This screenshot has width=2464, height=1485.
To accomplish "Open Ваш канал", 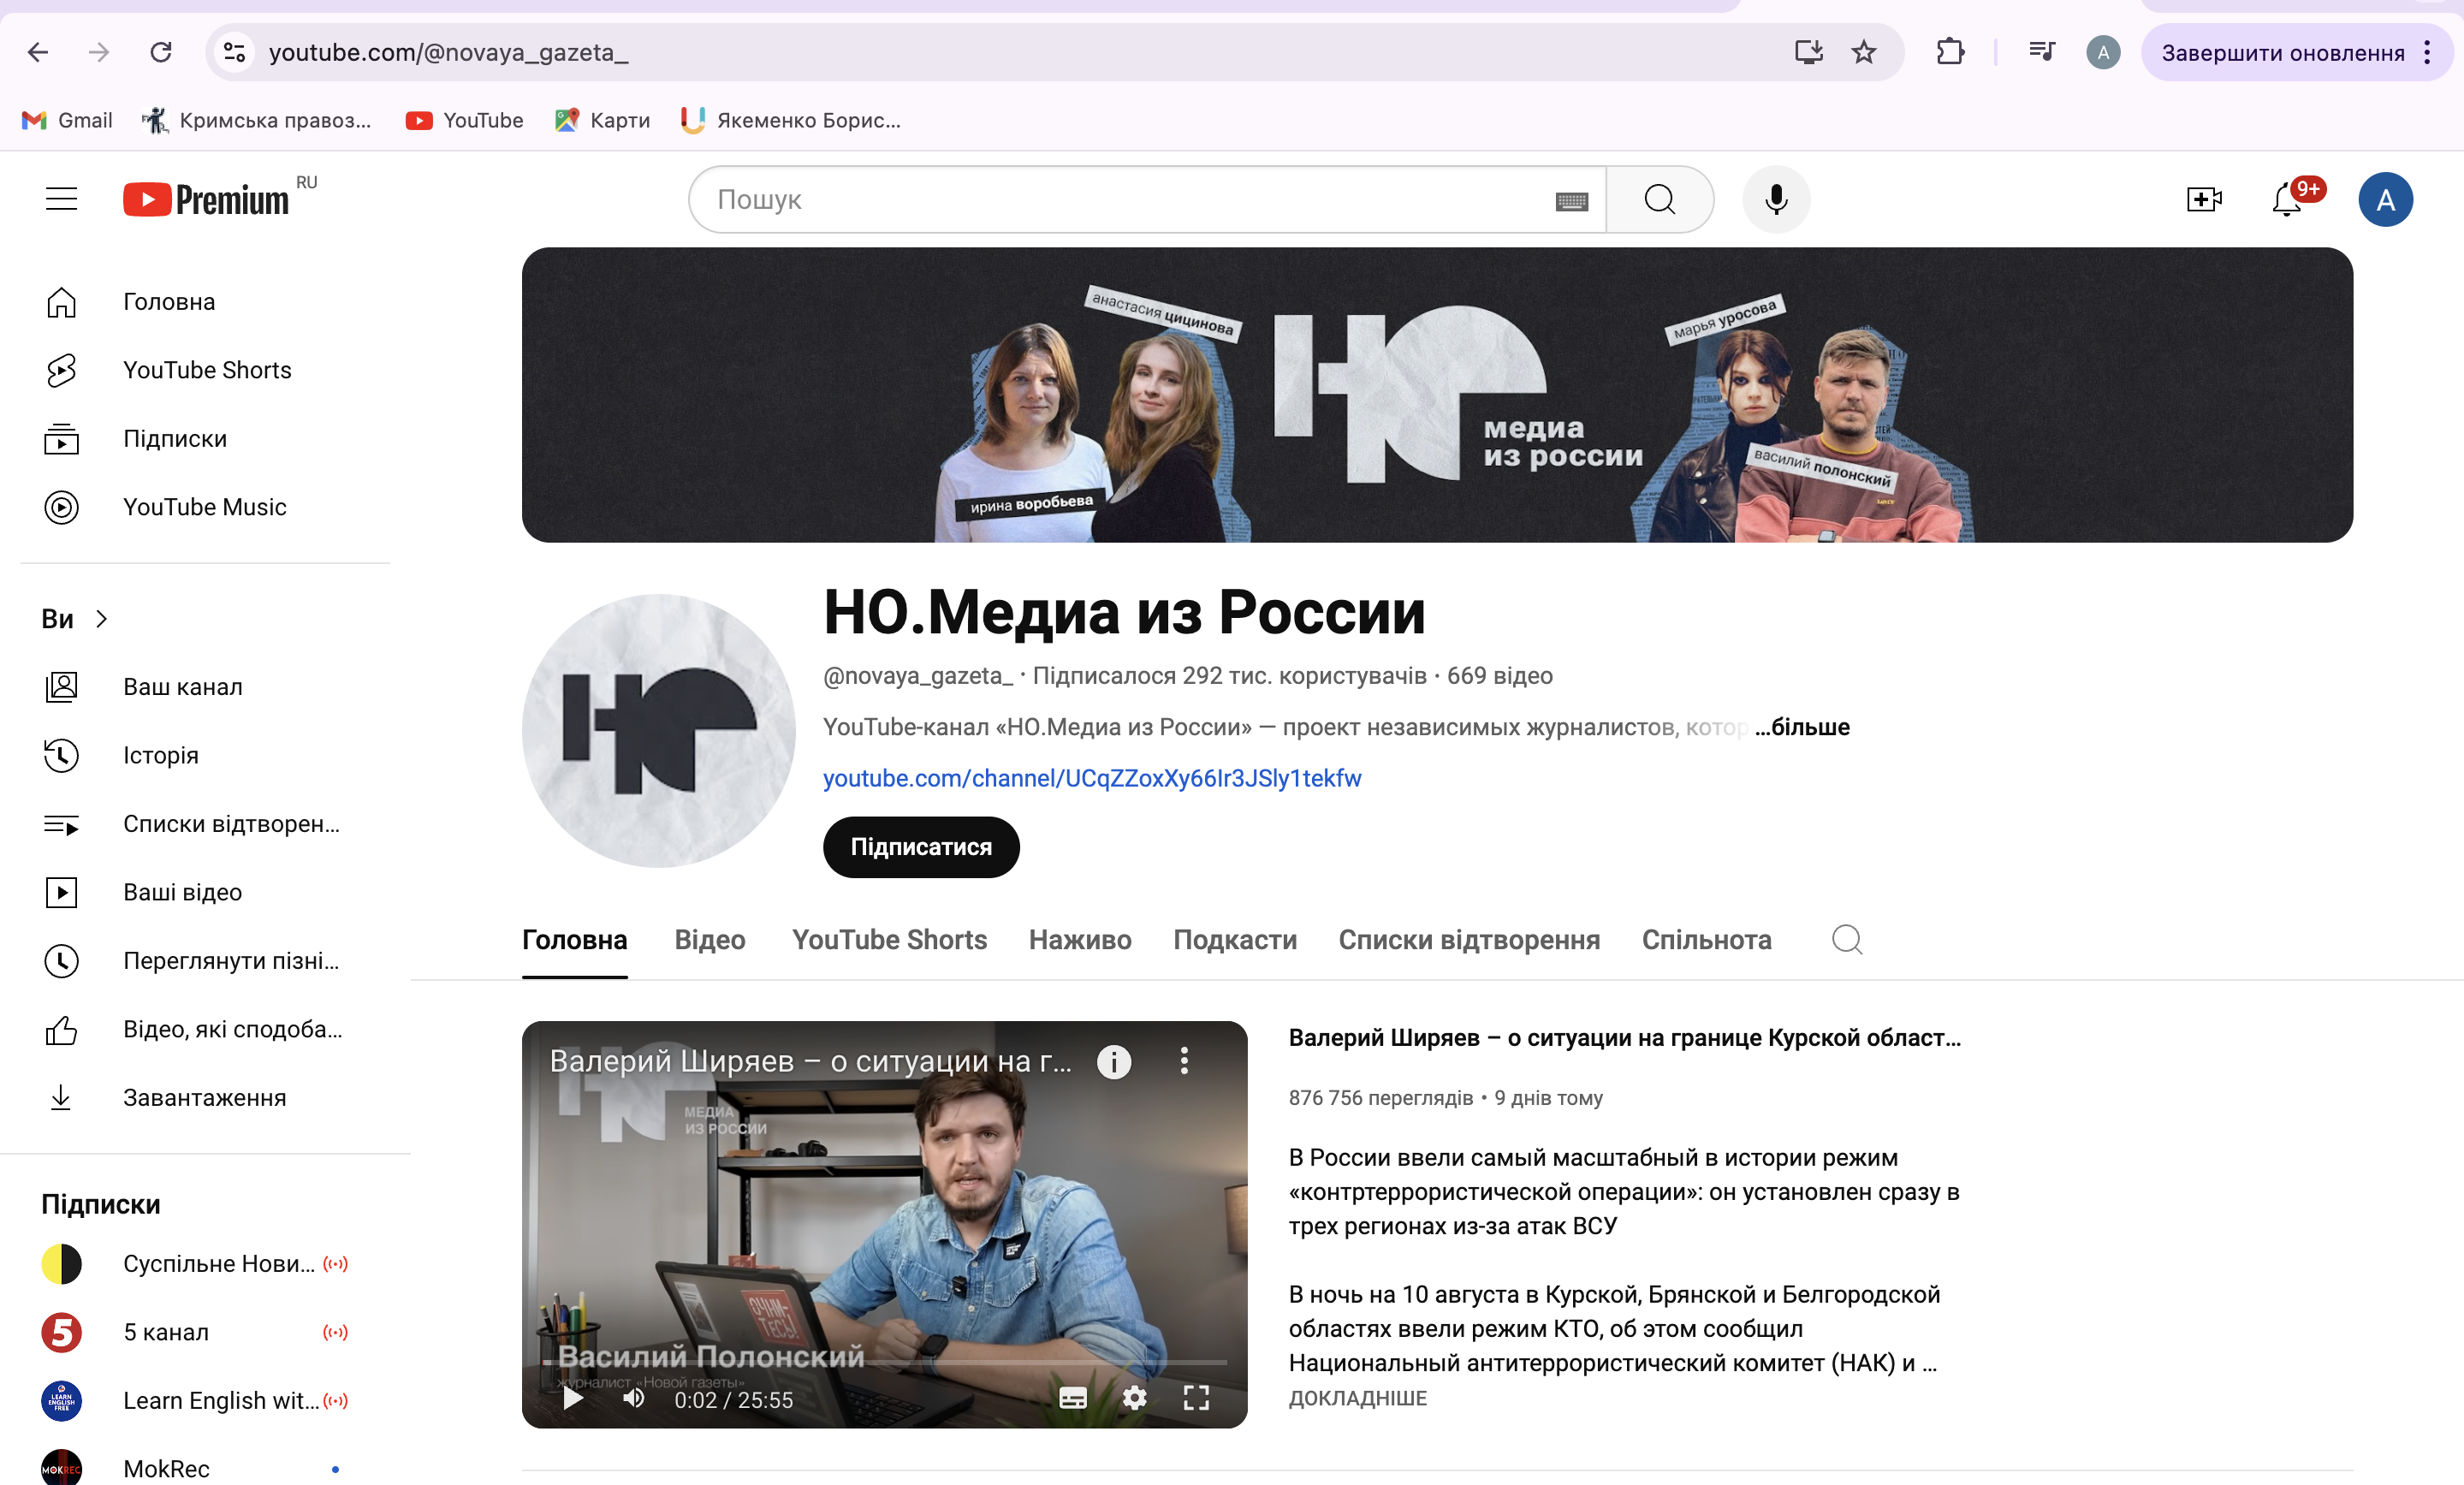I will click(x=205, y=686).
